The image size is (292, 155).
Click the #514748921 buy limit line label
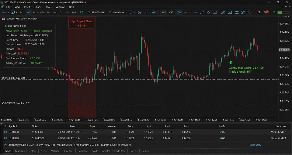(x=16, y=103)
